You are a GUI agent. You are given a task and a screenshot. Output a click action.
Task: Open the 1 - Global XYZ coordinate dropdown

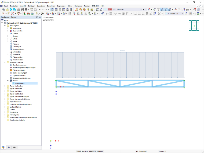pyautogui.click(x=183, y=13)
